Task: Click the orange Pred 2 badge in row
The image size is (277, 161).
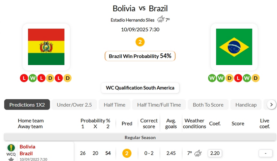Action: tap(127, 153)
